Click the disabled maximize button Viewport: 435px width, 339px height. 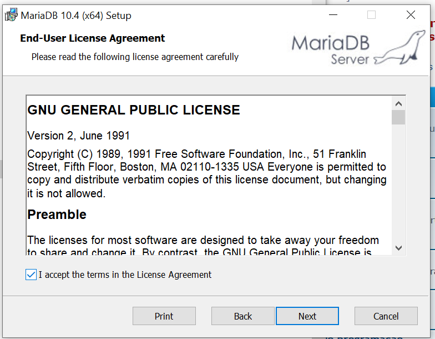click(372, 16)
